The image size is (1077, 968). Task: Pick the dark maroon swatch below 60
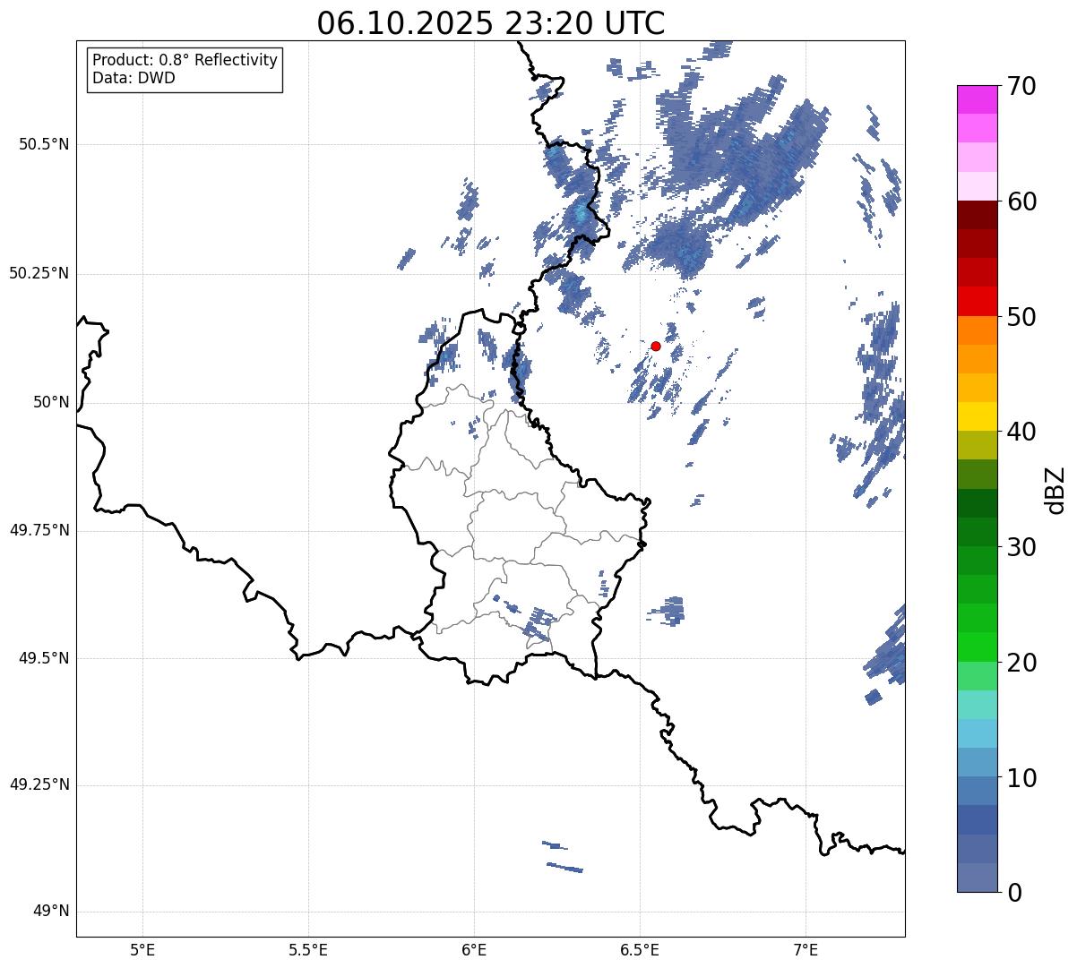pyautogui.click(x=978, y=215)
